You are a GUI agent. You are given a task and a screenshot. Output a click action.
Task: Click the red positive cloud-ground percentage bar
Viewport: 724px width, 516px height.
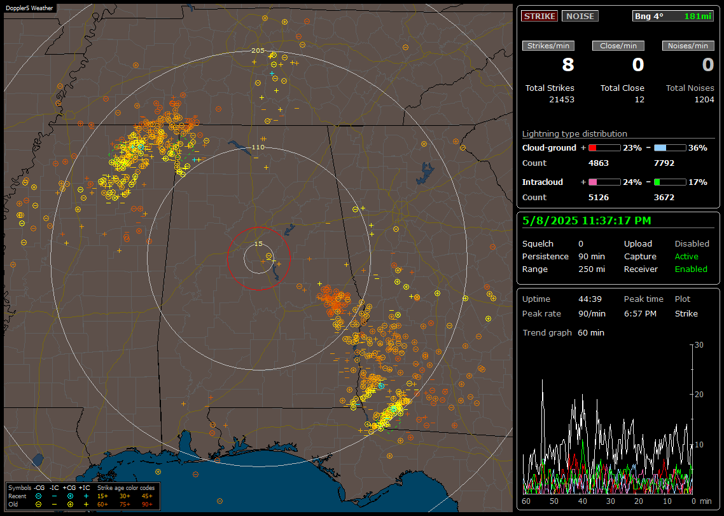point(604,148)
